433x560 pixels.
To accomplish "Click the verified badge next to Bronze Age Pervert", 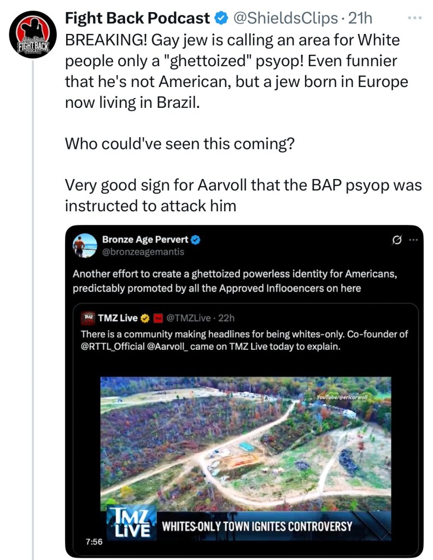I will (195, 239).
